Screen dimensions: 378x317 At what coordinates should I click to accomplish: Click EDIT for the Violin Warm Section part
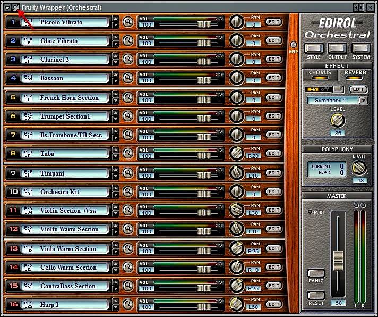coord(274,229)
